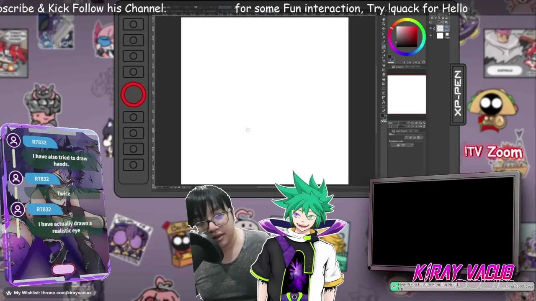
Task: Select the Balloon speech-bubble tool
Action: click(384, 107)
